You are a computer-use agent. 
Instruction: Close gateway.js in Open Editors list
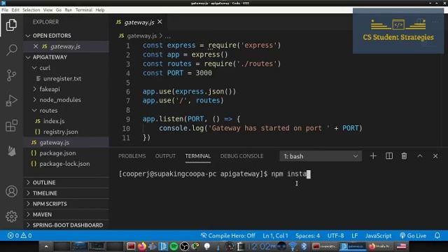click(36, 46)
